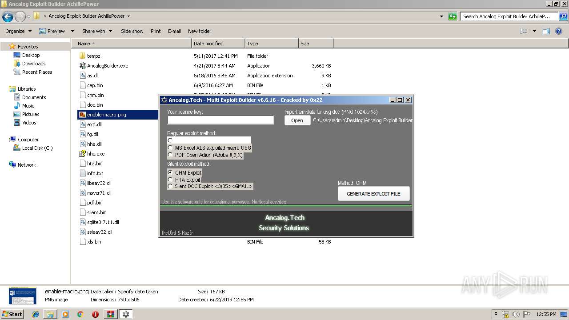Click the Explorer Back navigation arrow
Screen dimensions: 569x320
[x=8, y=17]
